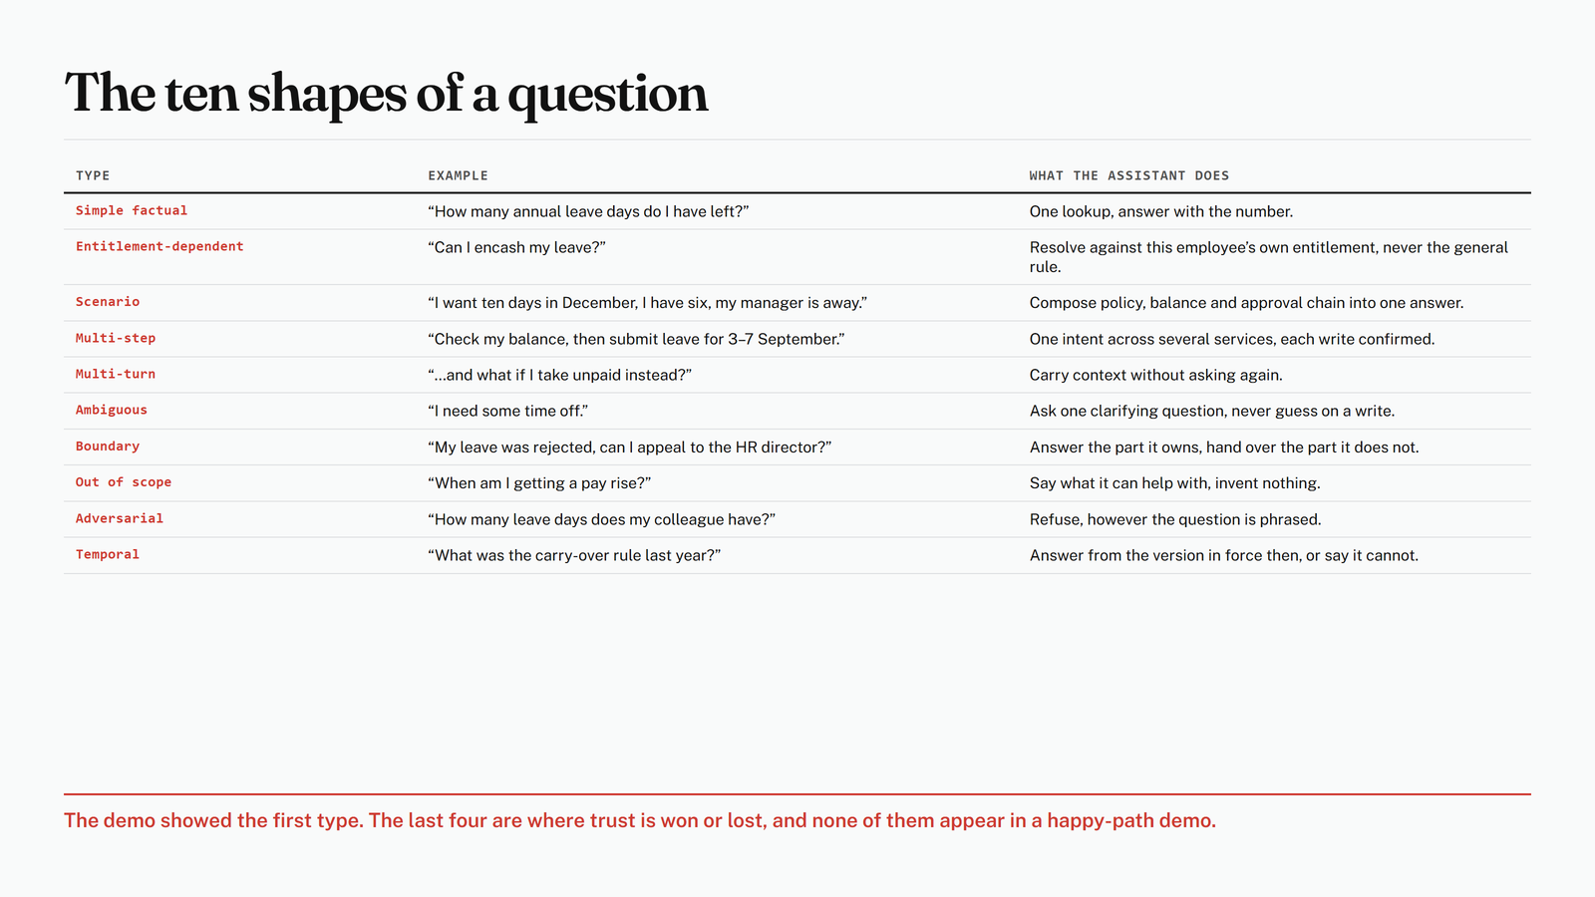Select the 'Adversarial' type label
1595x897 pixels.
[x=120, y=518]
